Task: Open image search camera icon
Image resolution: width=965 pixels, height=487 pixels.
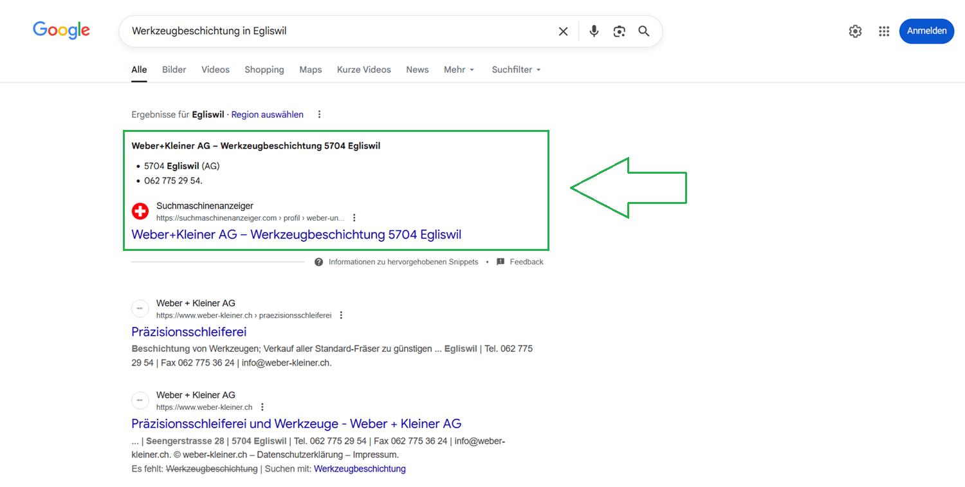Action: (619, 32)
